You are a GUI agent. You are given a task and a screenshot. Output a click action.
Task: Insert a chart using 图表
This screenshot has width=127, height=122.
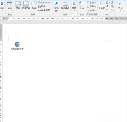[x=42, y=6]
